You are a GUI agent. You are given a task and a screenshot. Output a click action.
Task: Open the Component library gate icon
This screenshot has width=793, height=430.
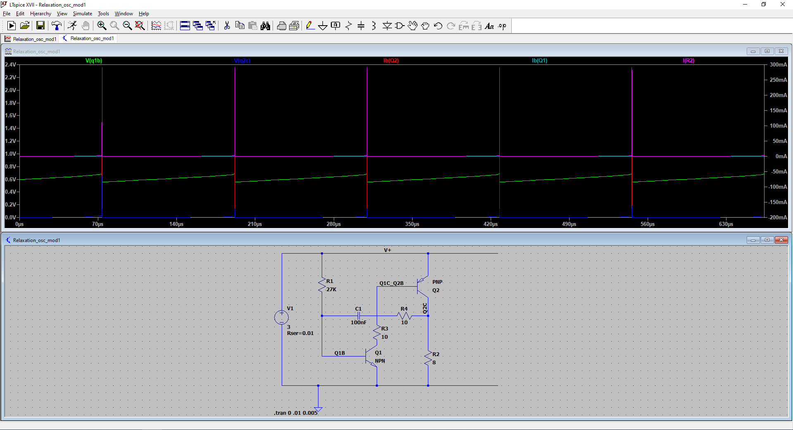point(399,26)
